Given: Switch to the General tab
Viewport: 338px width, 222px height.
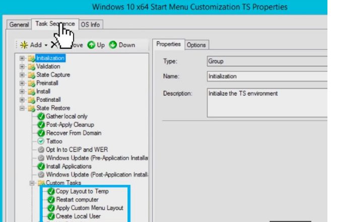Looking at the screenshot, I should [19, 25].
